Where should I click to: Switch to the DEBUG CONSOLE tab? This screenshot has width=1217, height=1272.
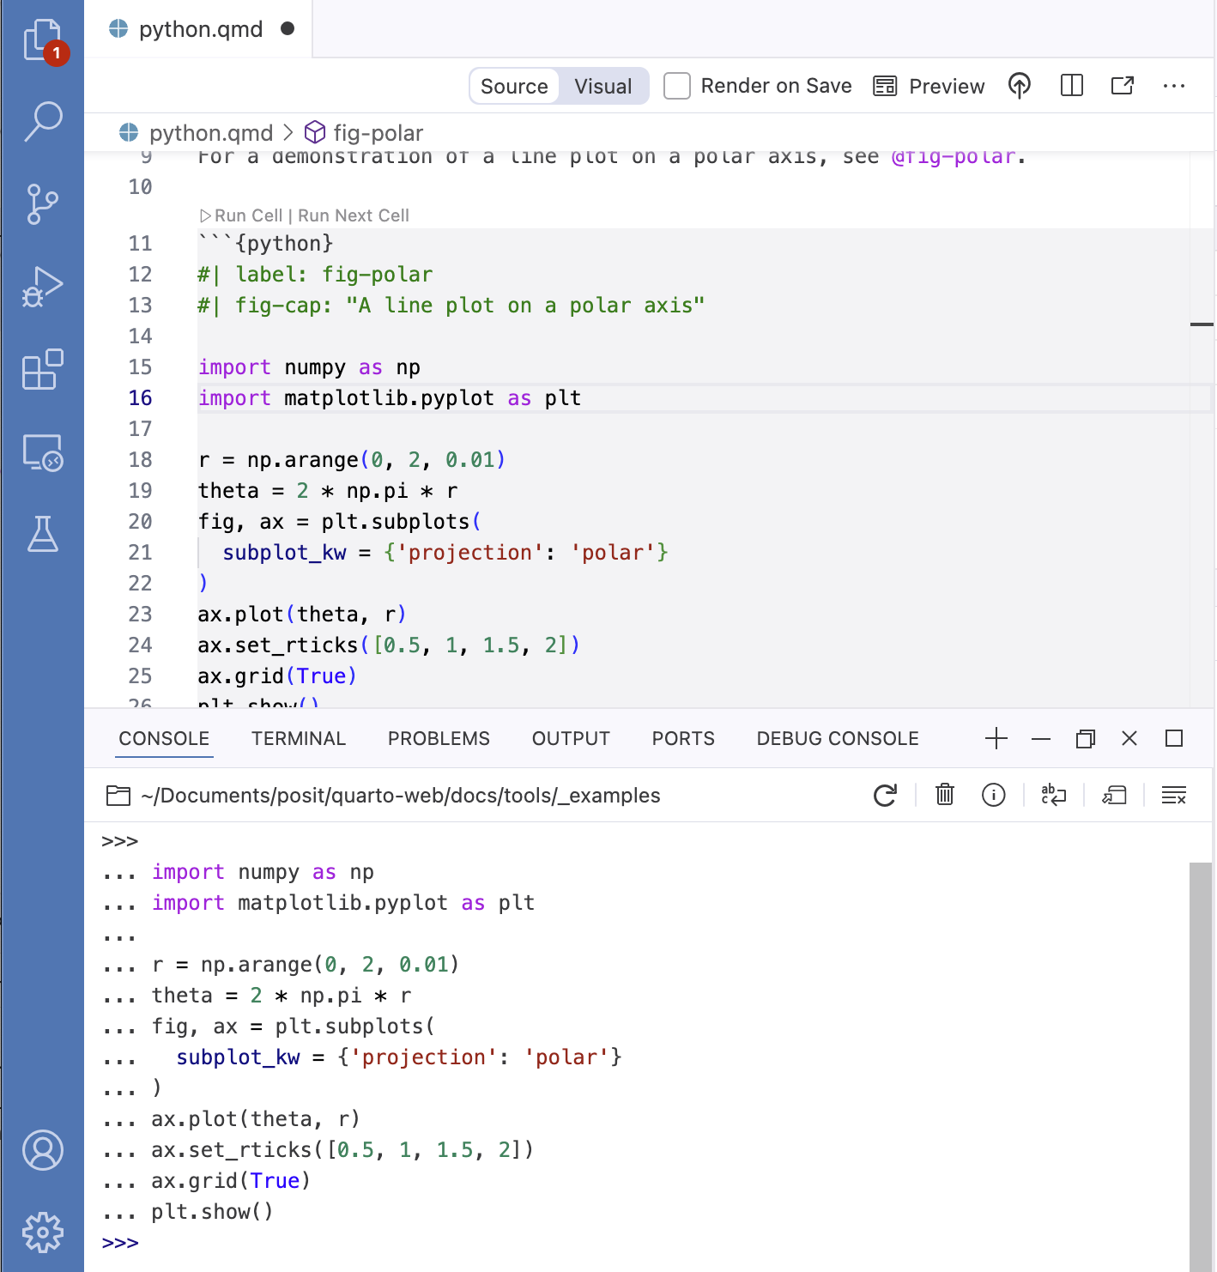[838, 738]
